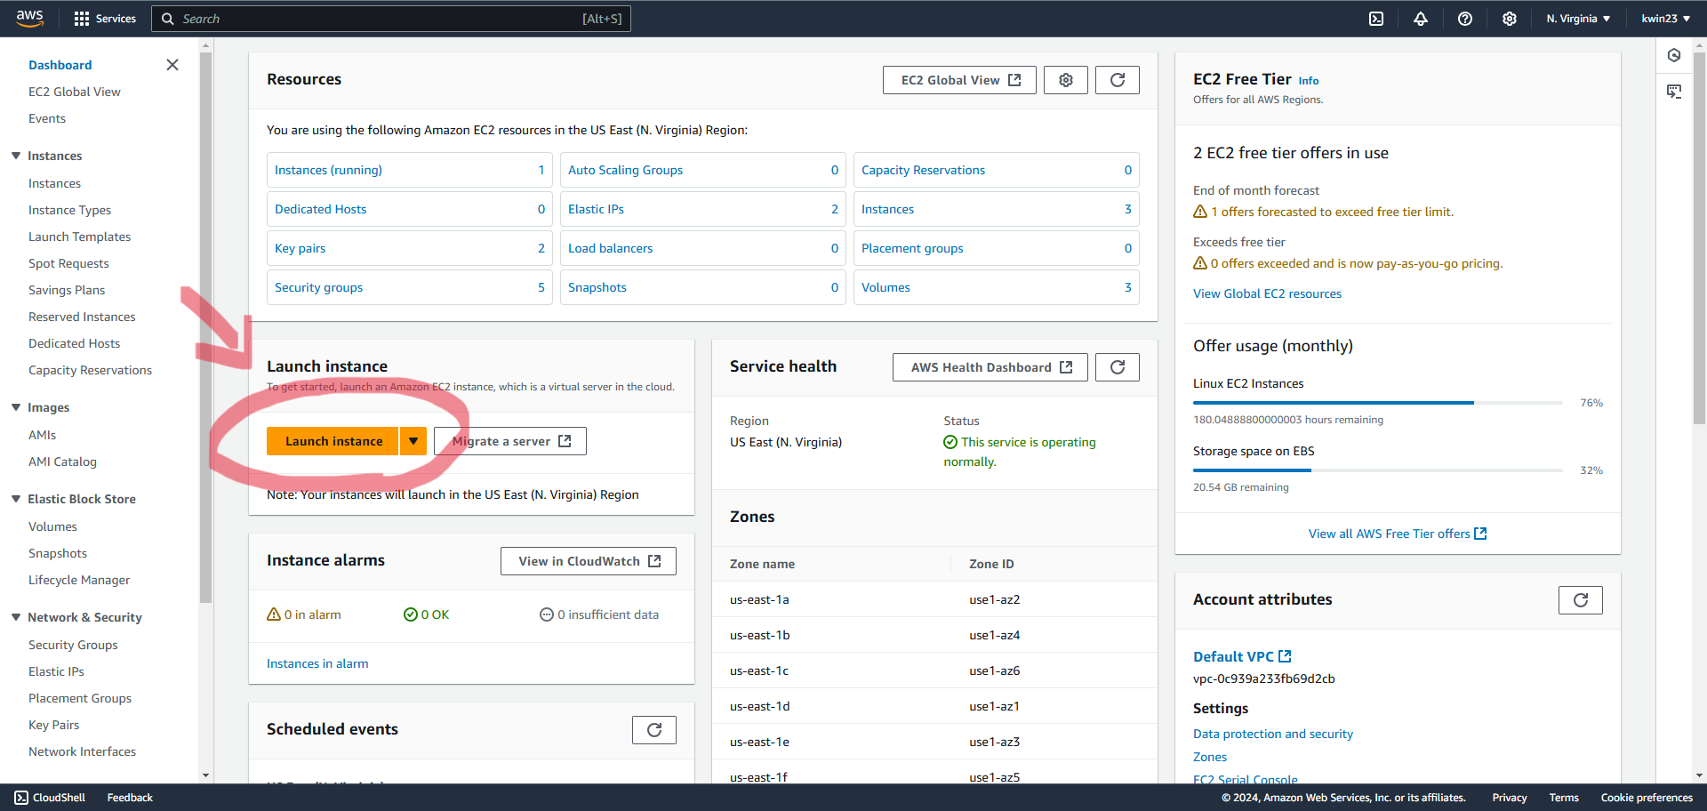Open Feedback in the footer

pos(130,798)
